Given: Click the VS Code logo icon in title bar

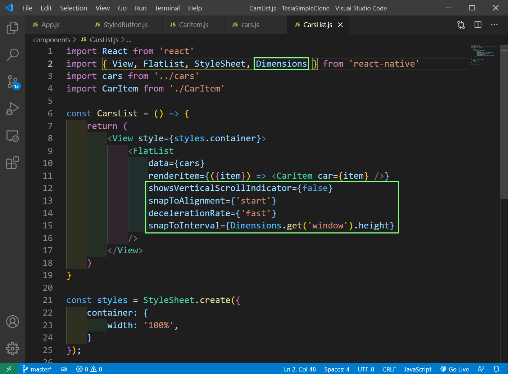Looking at the screenshot, I should pyautogui.click(x=9, y=8).
